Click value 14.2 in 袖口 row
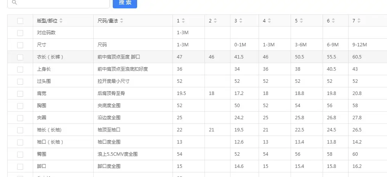This screenshot has width=387, height=177. 357,142
